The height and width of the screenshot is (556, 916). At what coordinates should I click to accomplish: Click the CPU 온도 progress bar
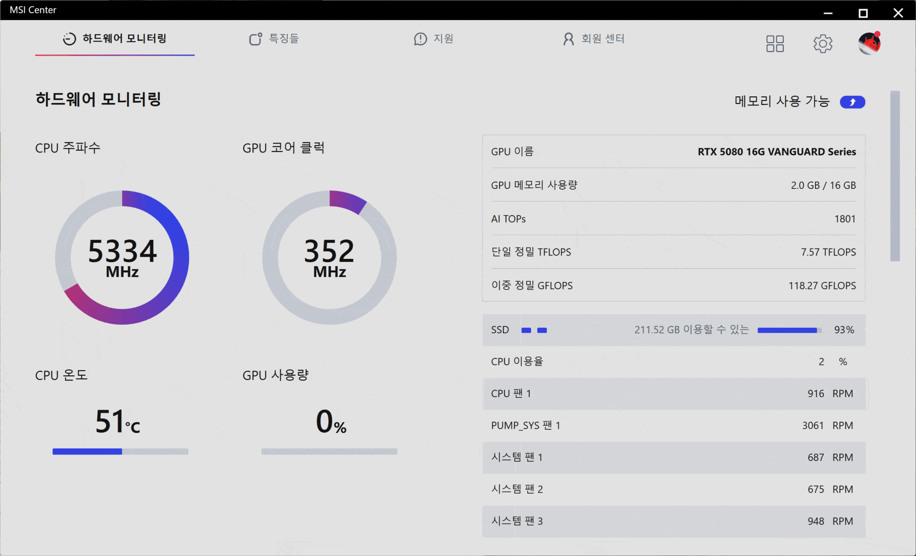coord(120,451)
